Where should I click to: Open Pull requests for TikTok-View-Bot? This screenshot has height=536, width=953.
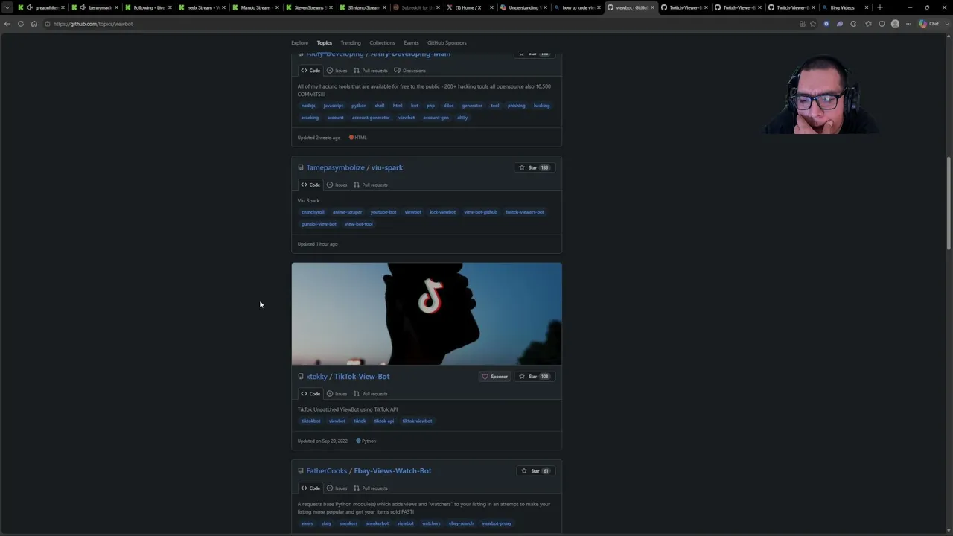371,394
